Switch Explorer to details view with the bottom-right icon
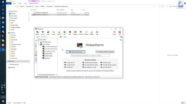Viewport: 186px width, 104px height. tap(182, 103)
